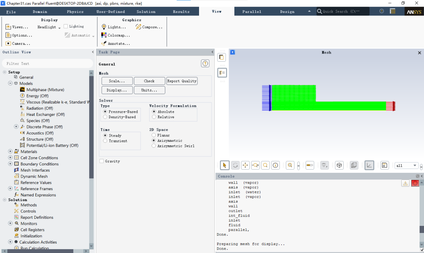
Task: Click the console warning triangle icon
Action: (405, 183)
